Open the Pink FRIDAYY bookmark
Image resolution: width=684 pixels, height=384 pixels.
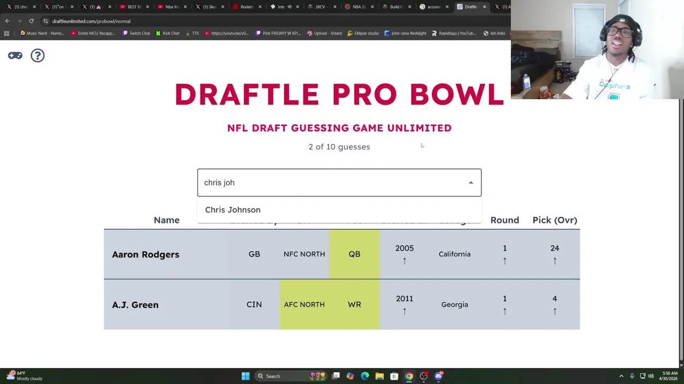278,33
